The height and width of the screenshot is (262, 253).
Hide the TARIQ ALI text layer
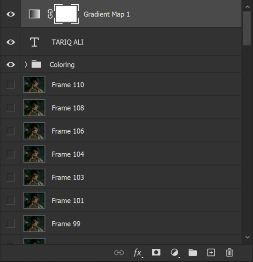tap(11, 42)
